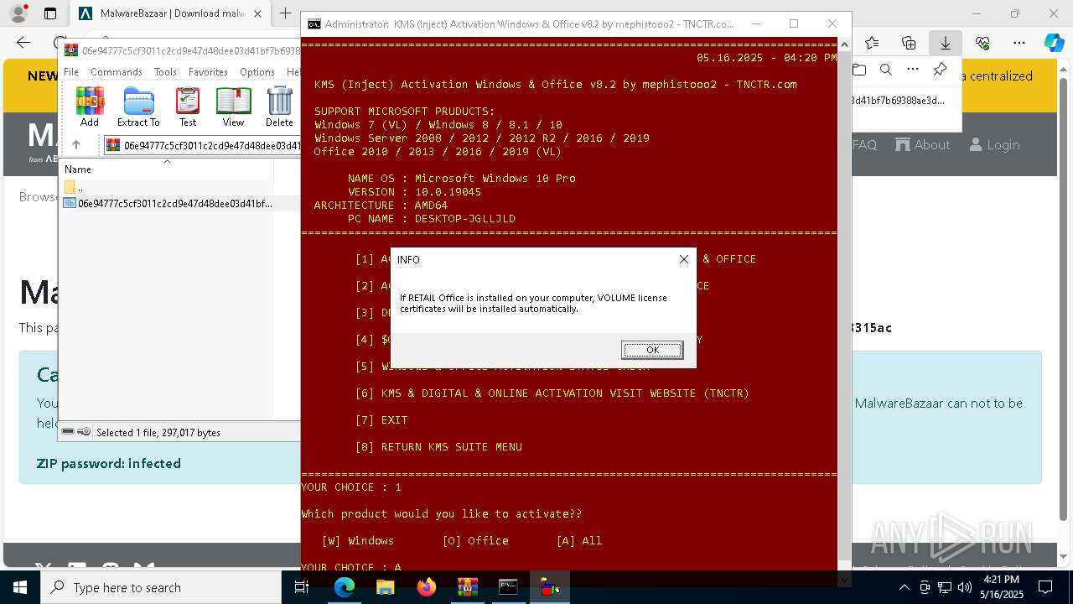Open the Copilot icon in Edge
Screen dimensions: 1073x604
click(1054, 43)
